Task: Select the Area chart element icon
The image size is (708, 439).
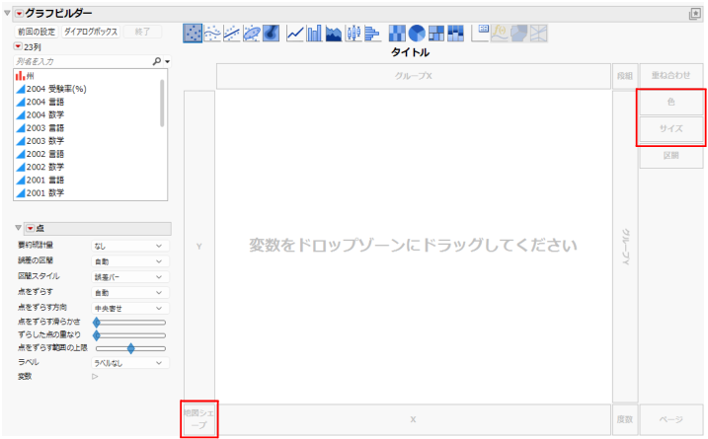Action: pos(334,33)
